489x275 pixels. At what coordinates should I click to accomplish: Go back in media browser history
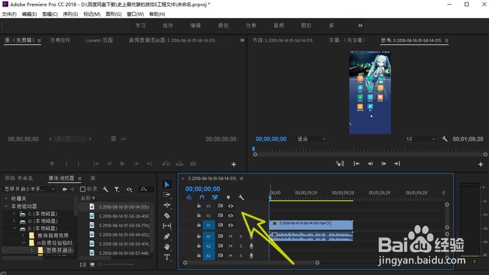pyautogui.click(x=65, y=189)
